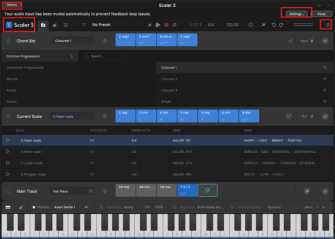Click the alert info icon in the toolbar
This screenshot has width=335, height=239.
pos(251,25)
